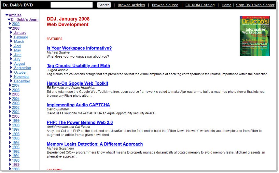
Task: Open 'Implementing Audio CAPTCHA' article
Action: pos(78,105)
